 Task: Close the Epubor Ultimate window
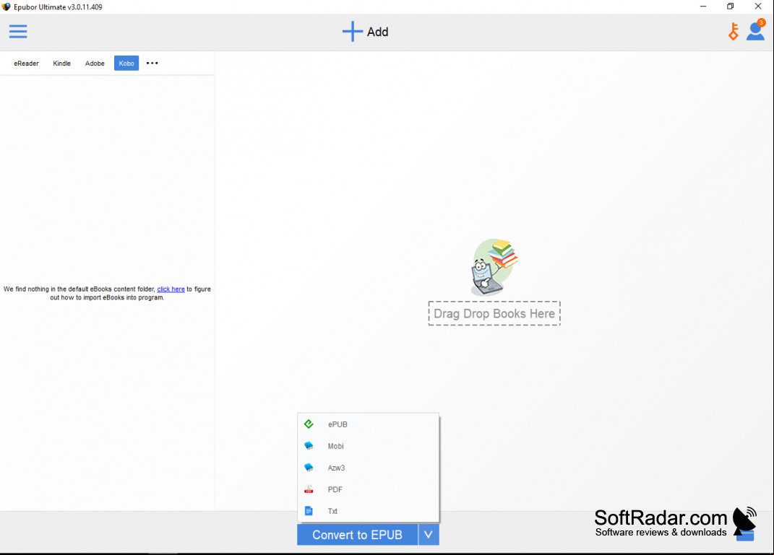click(x=758, y=6)
